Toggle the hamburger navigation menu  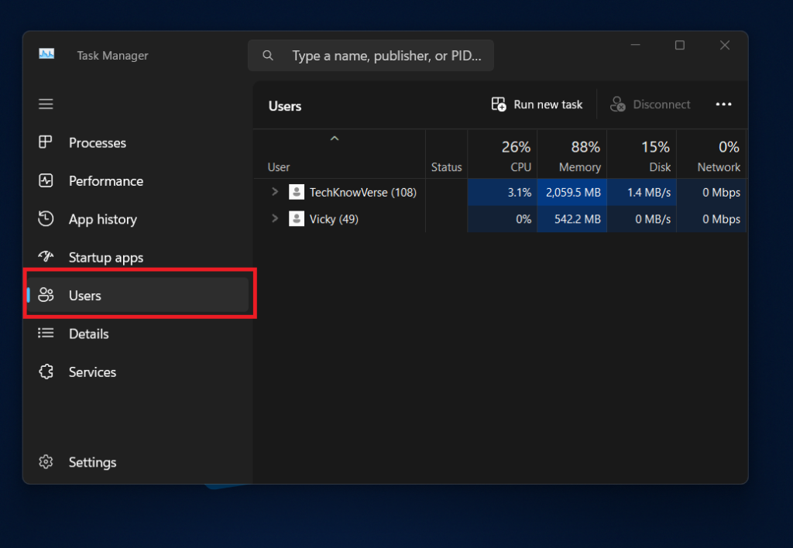click(46, 104)
